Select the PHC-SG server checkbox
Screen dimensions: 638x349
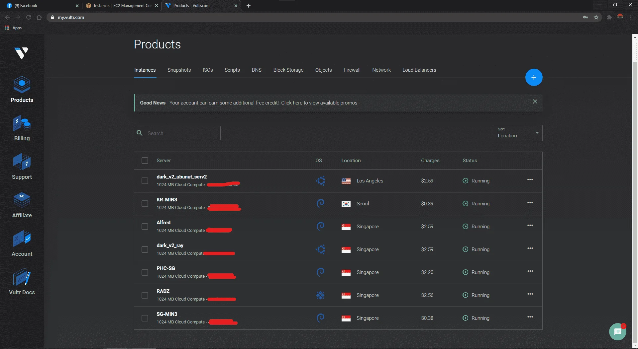tap(145, 272)
